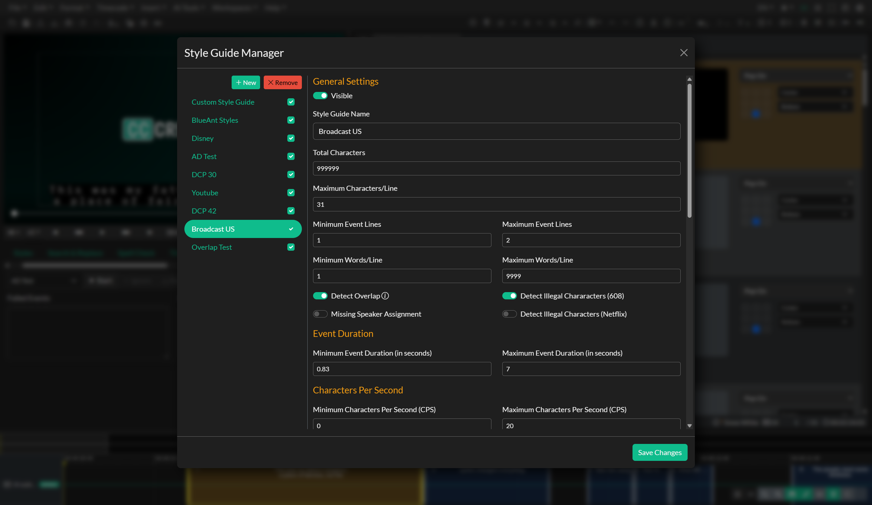Enable Missing Speaker Assignment toggle
This screenshot has height=505, width=872.
pos(320,314)
